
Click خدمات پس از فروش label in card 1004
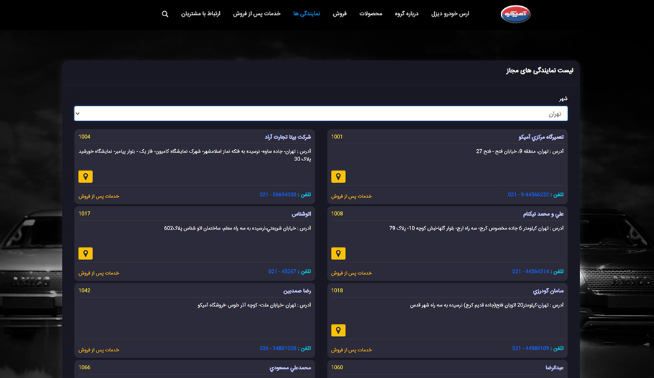click(99, 196)
